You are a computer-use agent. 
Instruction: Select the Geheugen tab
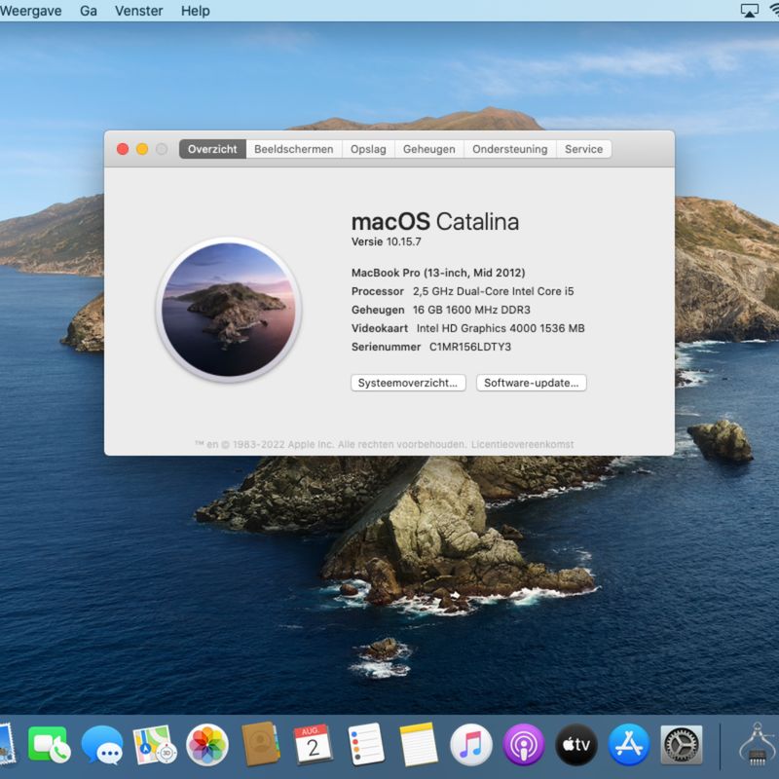428,149
